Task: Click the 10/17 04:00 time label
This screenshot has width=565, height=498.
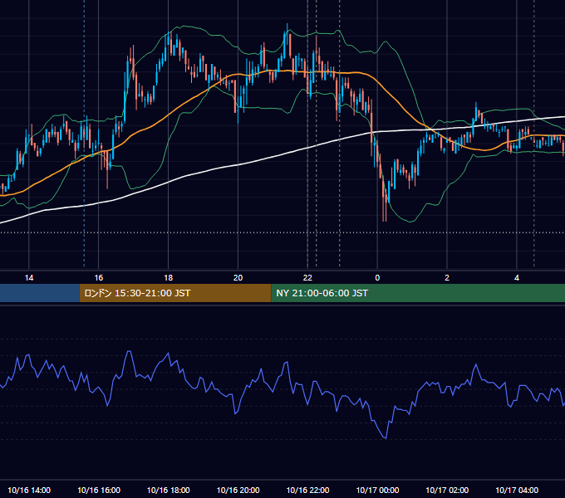Action: pyautogui.click(x=517, y=490)
